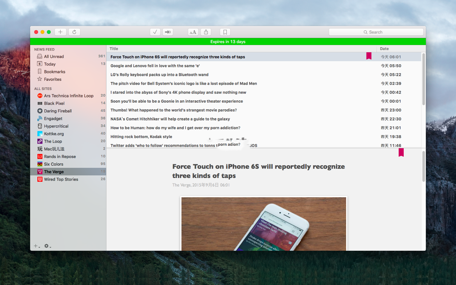
Task: Open the font size AA button
Action: (193, 32)
